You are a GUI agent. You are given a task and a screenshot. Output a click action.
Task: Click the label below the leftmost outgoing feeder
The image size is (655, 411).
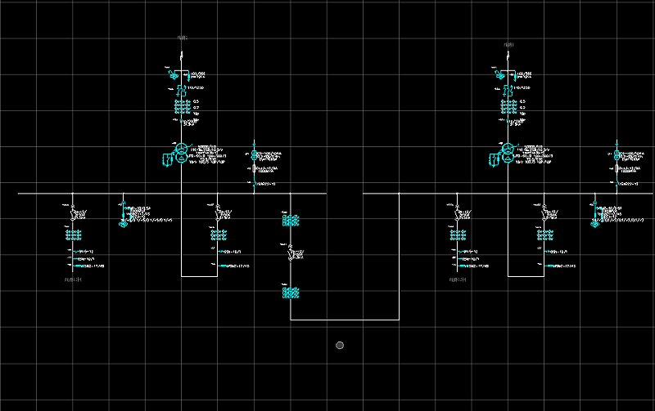pos(73,279)
